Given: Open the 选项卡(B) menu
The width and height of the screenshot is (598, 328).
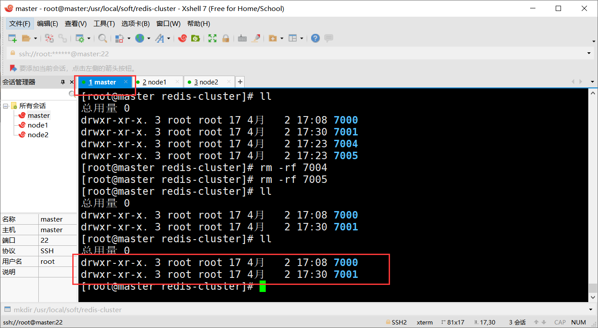Looking at the screenshot, I should [135, 23].
